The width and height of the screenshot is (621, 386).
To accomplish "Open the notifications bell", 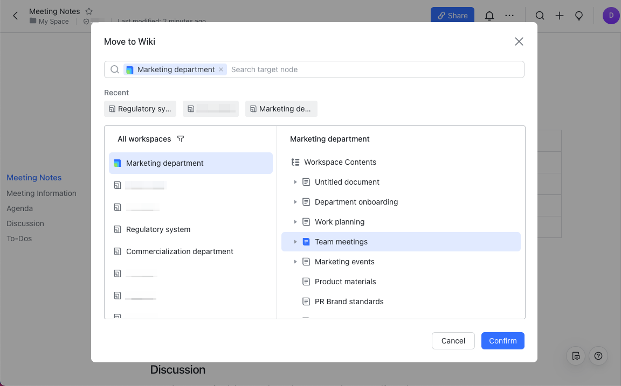I will pyautogui.click(x=489, y=16).
